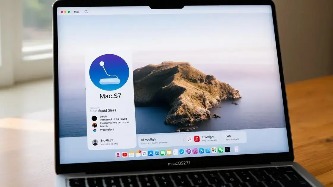Open the 'Mas' menu in the menu bar
This screenshot has width=333, height=187.
(77, 12)
